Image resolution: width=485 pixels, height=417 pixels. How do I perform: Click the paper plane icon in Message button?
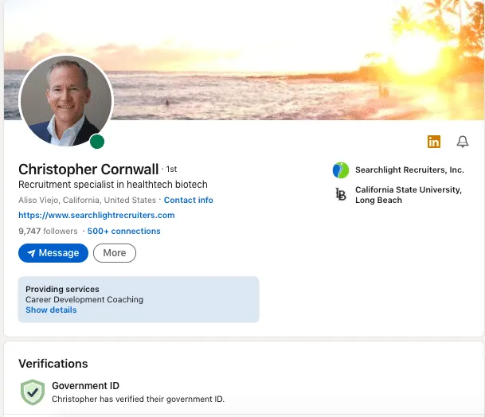(31, 253)
